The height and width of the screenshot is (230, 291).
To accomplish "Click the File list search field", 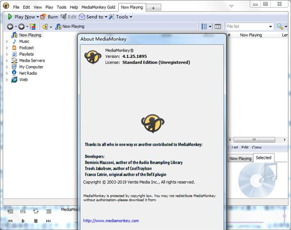I will (247, 27).
